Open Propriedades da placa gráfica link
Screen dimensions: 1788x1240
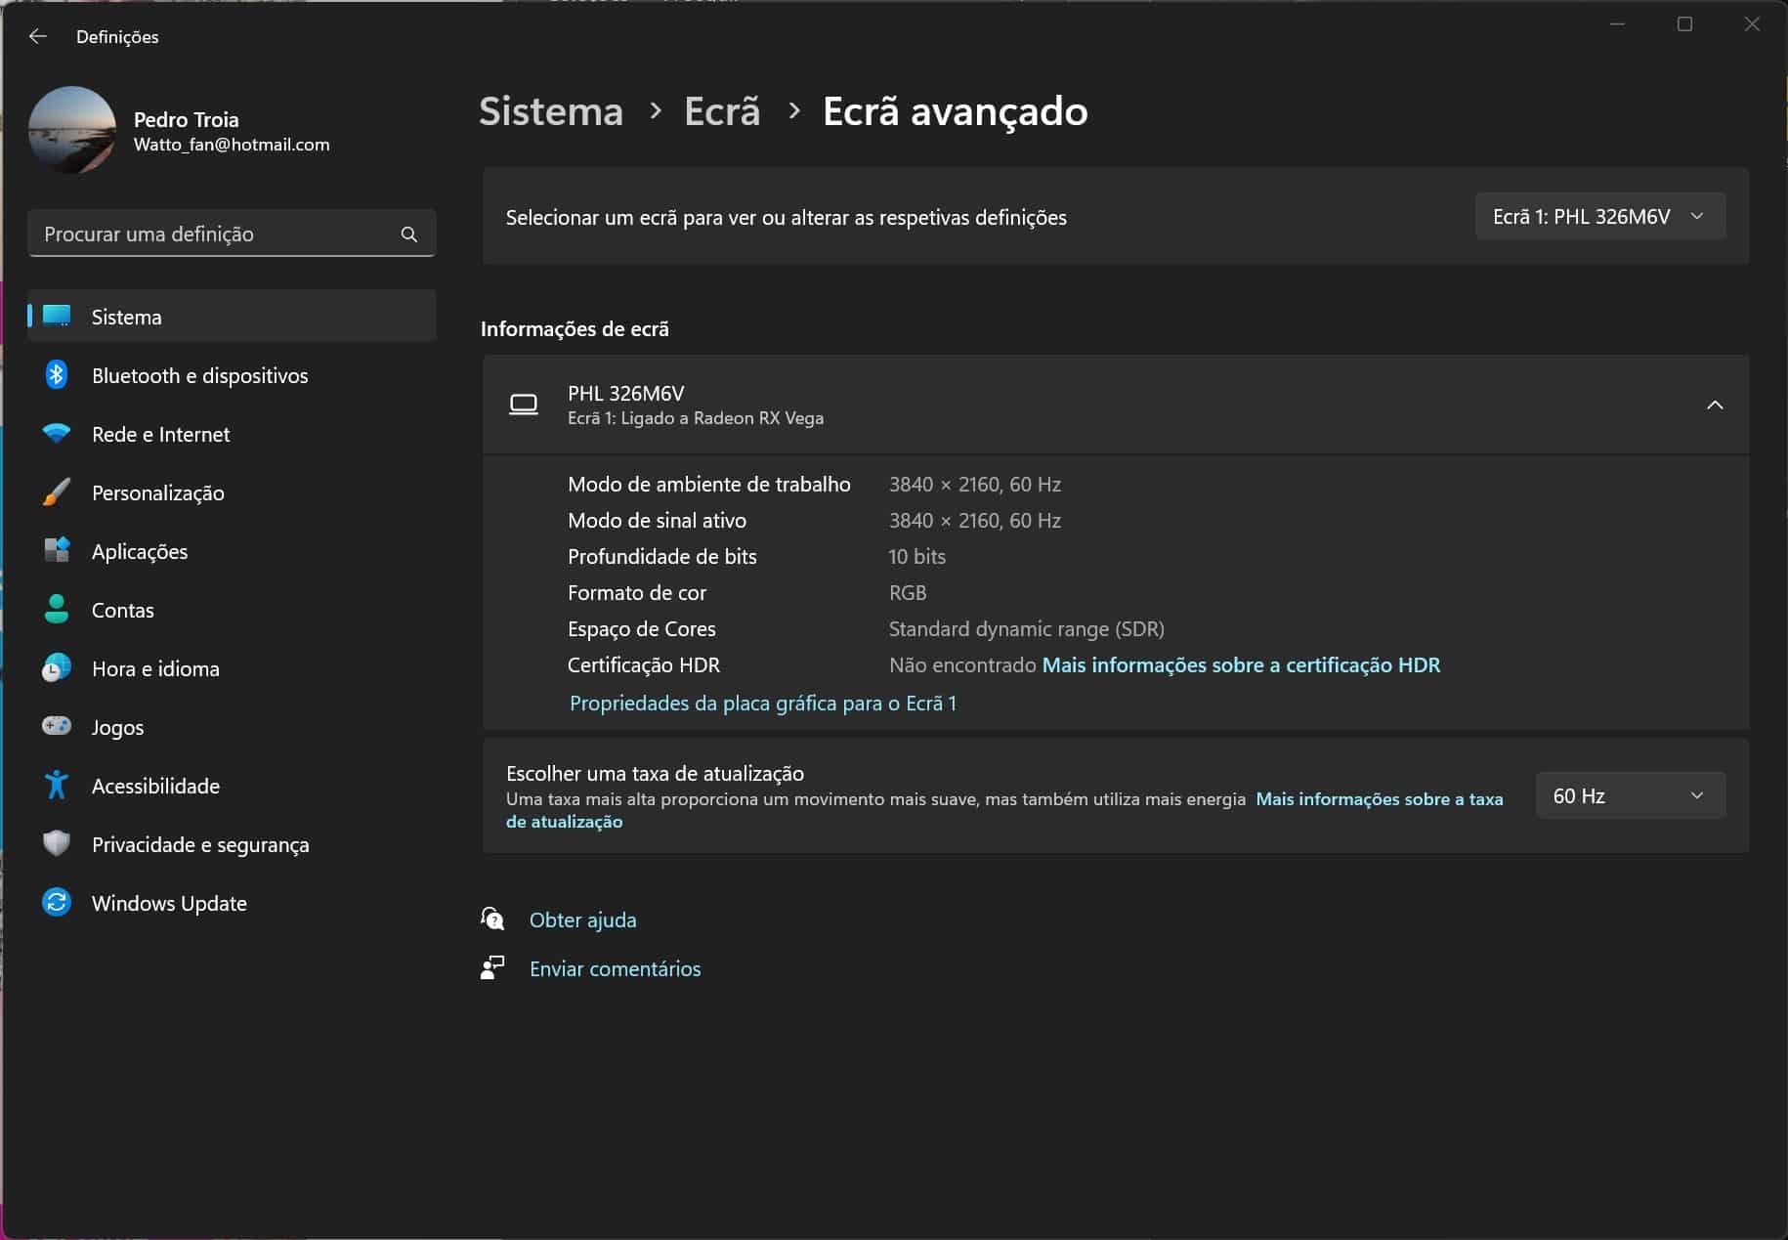tap(762, 704)
